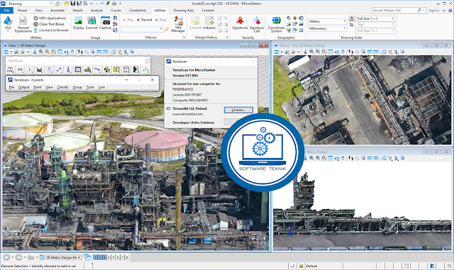The width and height of the screenshot is (454, 270).
Task: Open the Signatures tool
Action: [240, 23]
